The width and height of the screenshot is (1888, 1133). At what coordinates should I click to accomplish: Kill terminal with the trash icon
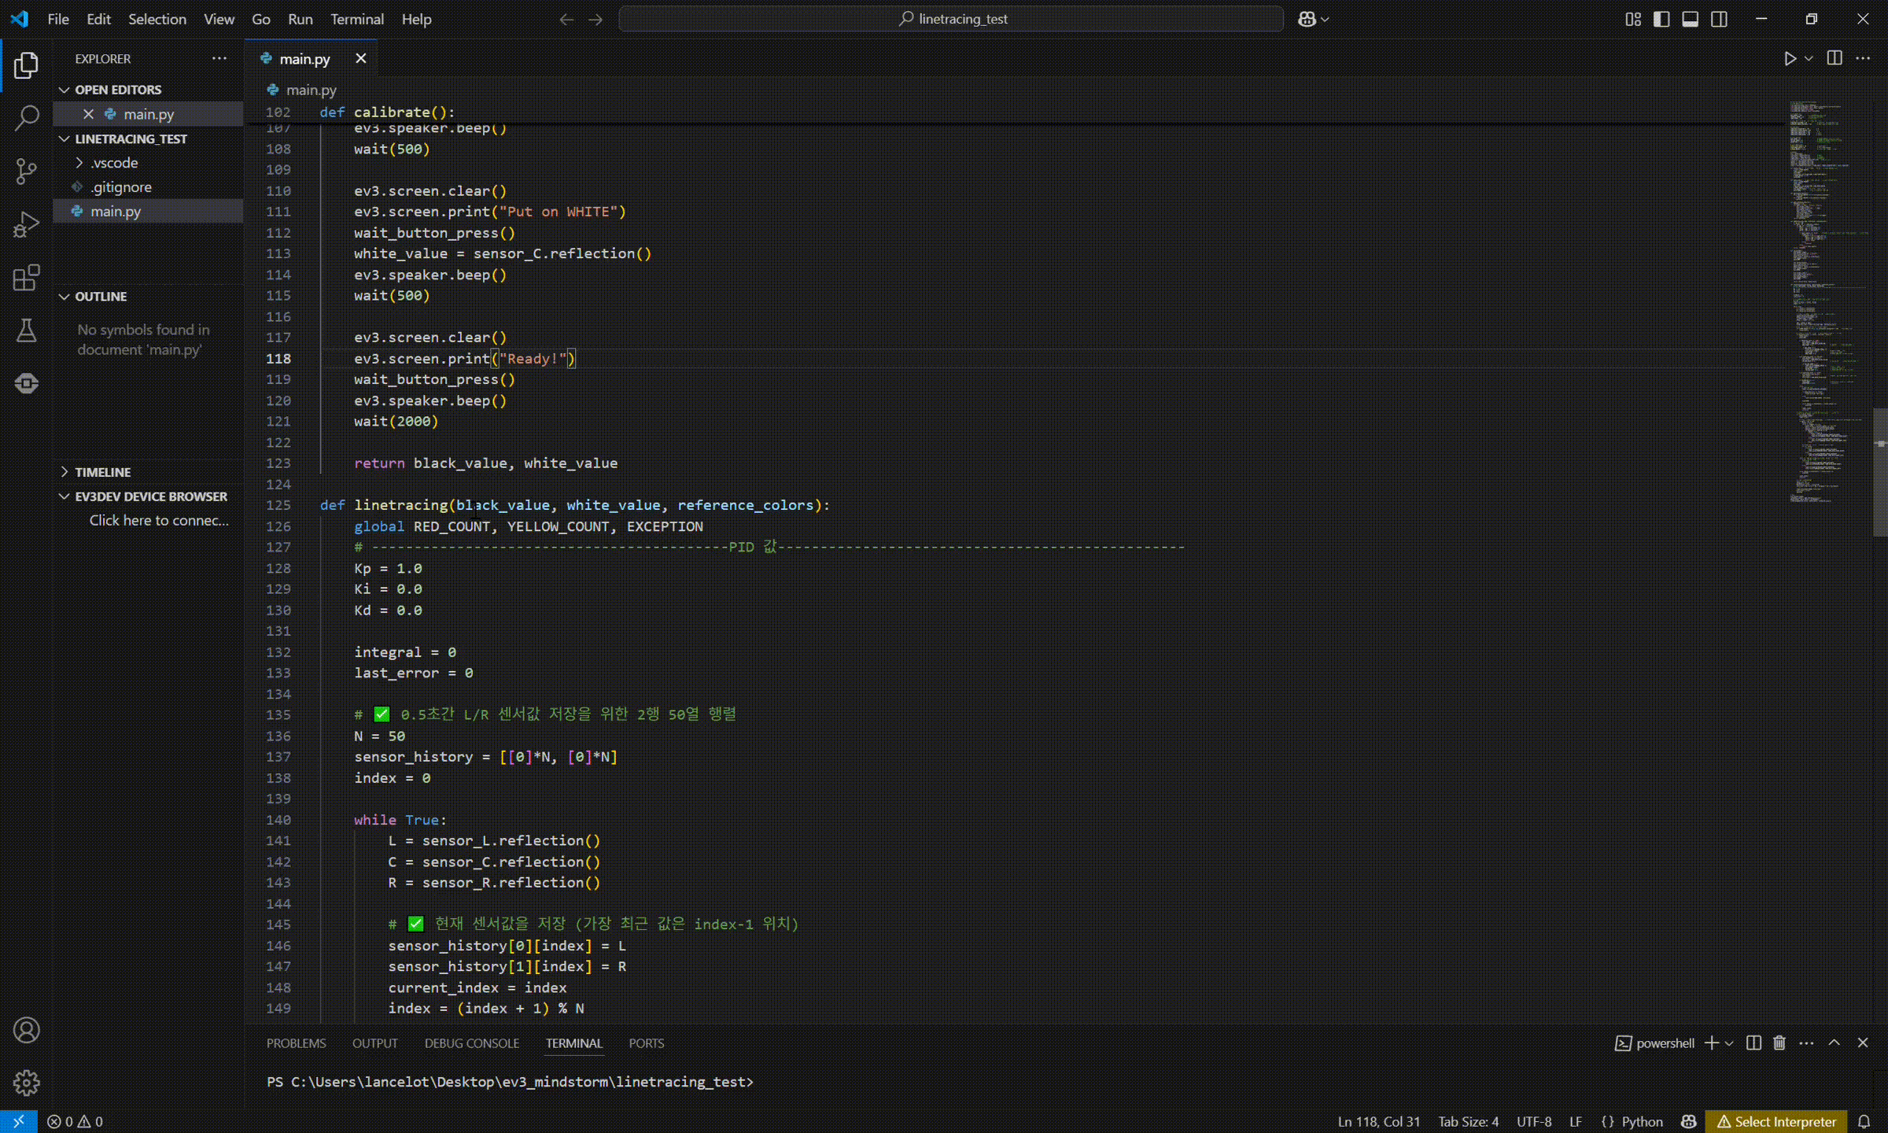pos(1779,1043)
